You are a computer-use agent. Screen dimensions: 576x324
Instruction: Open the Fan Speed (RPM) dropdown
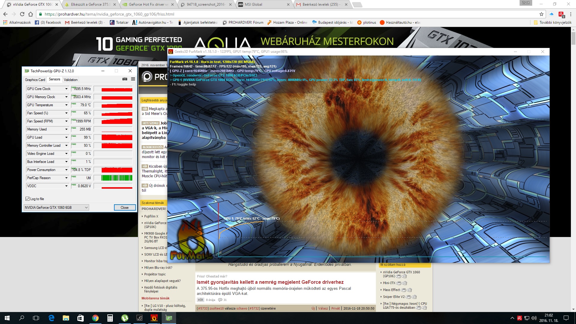[x=66, y=121]
